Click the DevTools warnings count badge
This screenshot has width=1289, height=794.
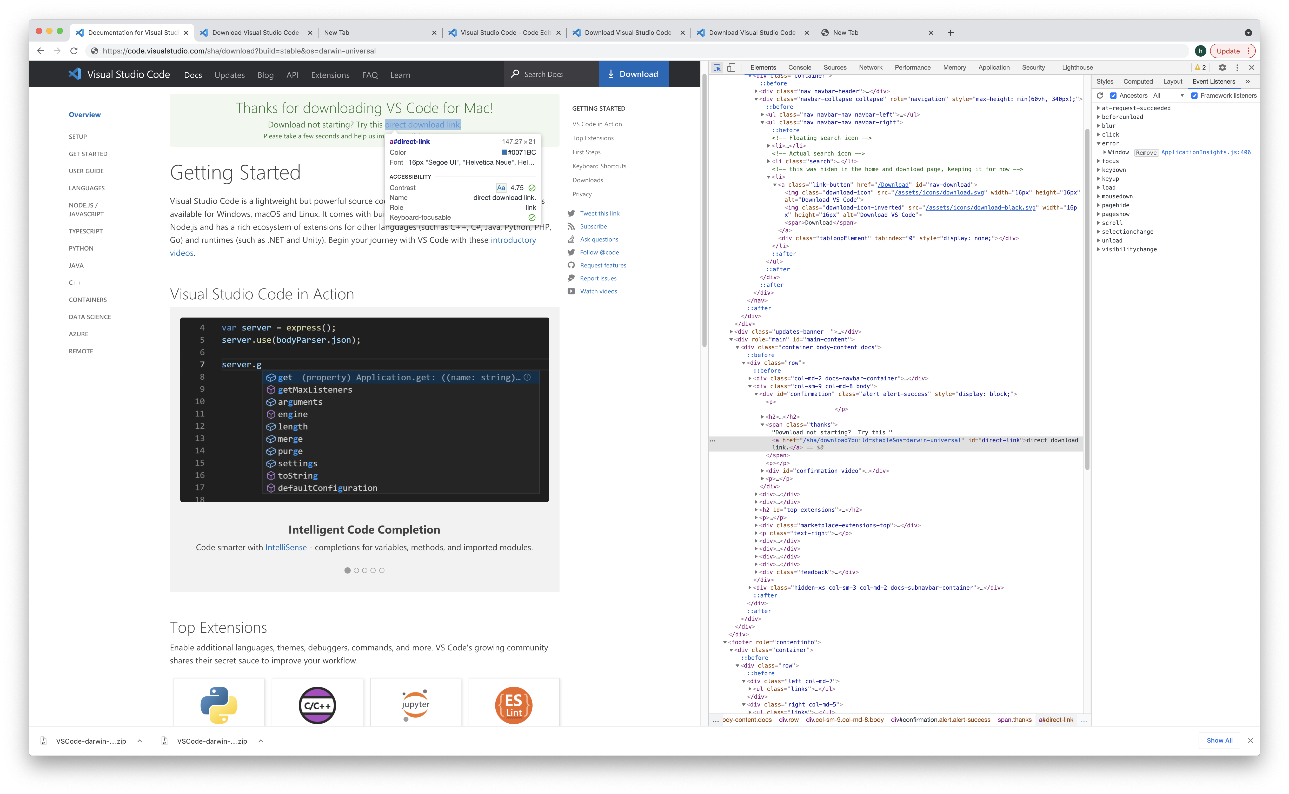click(x=1200, y=68)
